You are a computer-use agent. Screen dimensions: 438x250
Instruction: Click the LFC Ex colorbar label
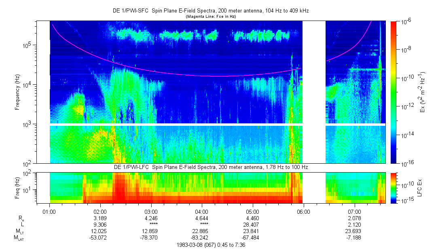coord(423,187)
